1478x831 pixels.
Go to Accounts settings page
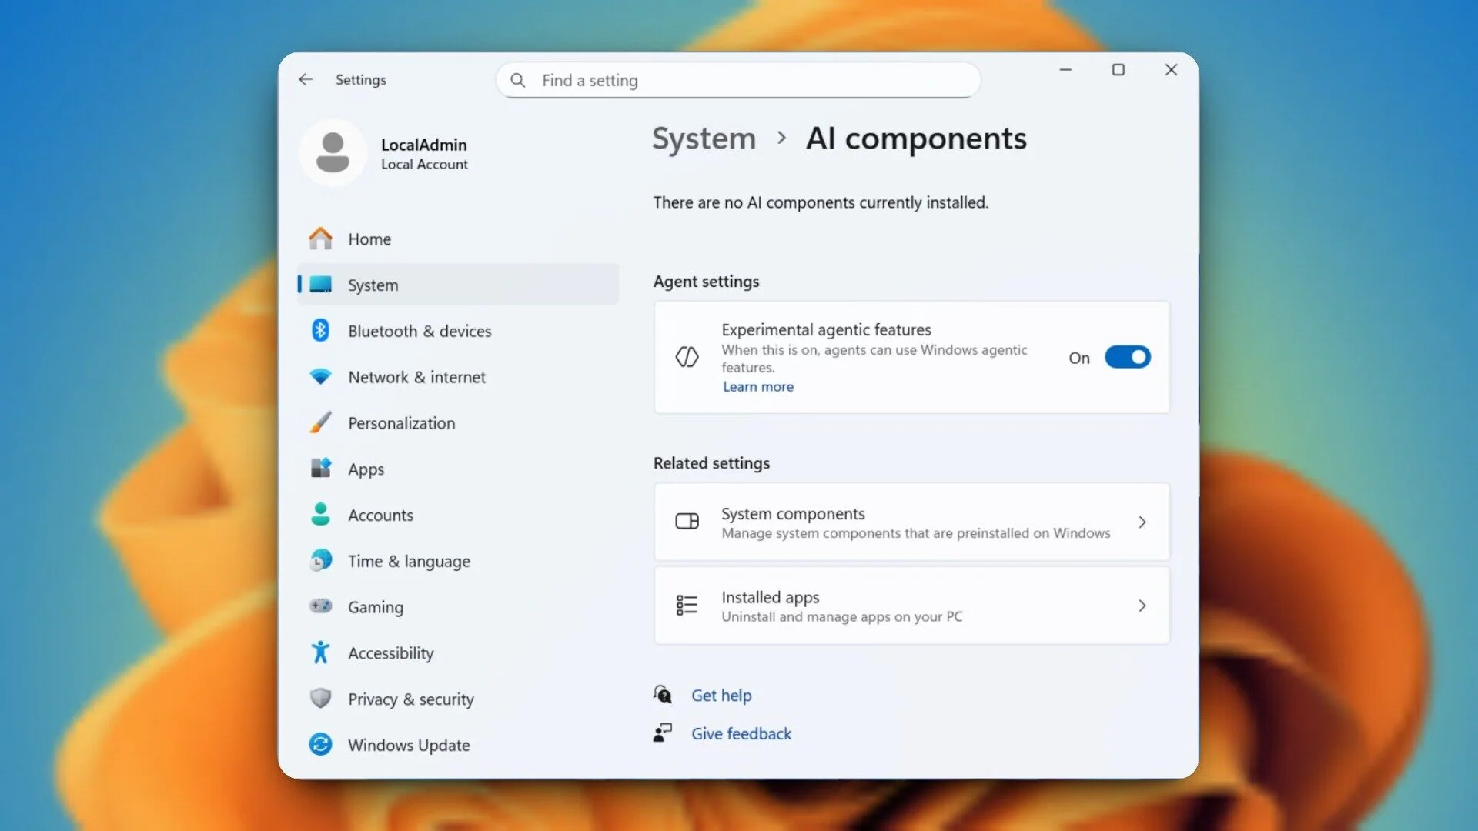point(380,516)
